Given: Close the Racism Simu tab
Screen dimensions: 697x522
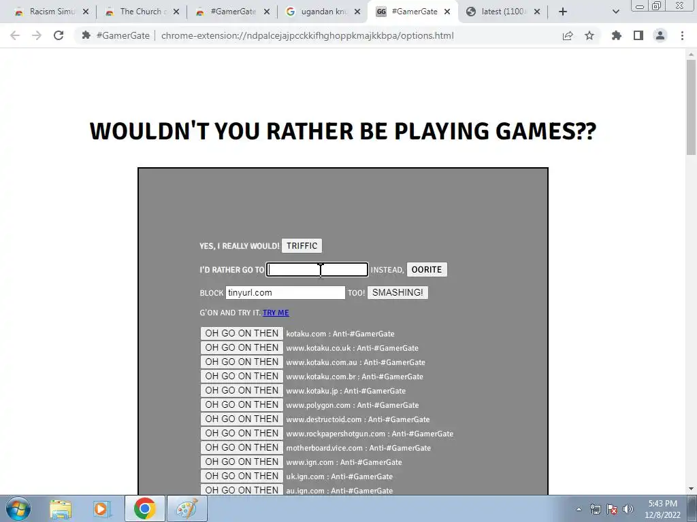Looking at the screenshot, I should click(x=86, y=12).
